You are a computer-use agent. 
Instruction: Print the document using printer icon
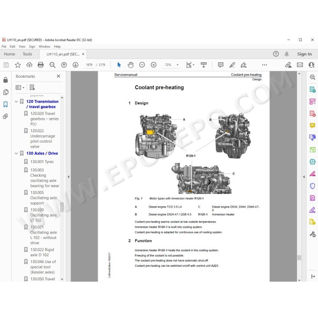tap(41, 65)
